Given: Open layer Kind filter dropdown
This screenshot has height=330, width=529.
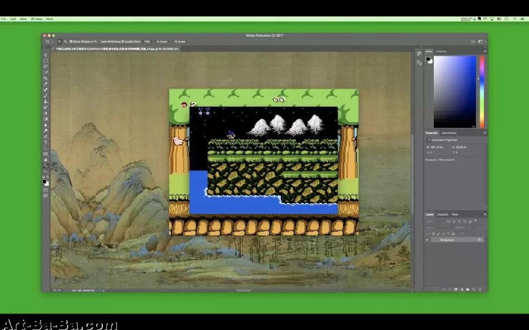Looking at the screenshot, I should [434, 221].
